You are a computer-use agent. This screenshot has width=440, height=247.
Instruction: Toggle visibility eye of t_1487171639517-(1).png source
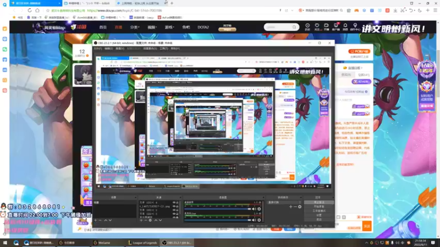(174, 206)
